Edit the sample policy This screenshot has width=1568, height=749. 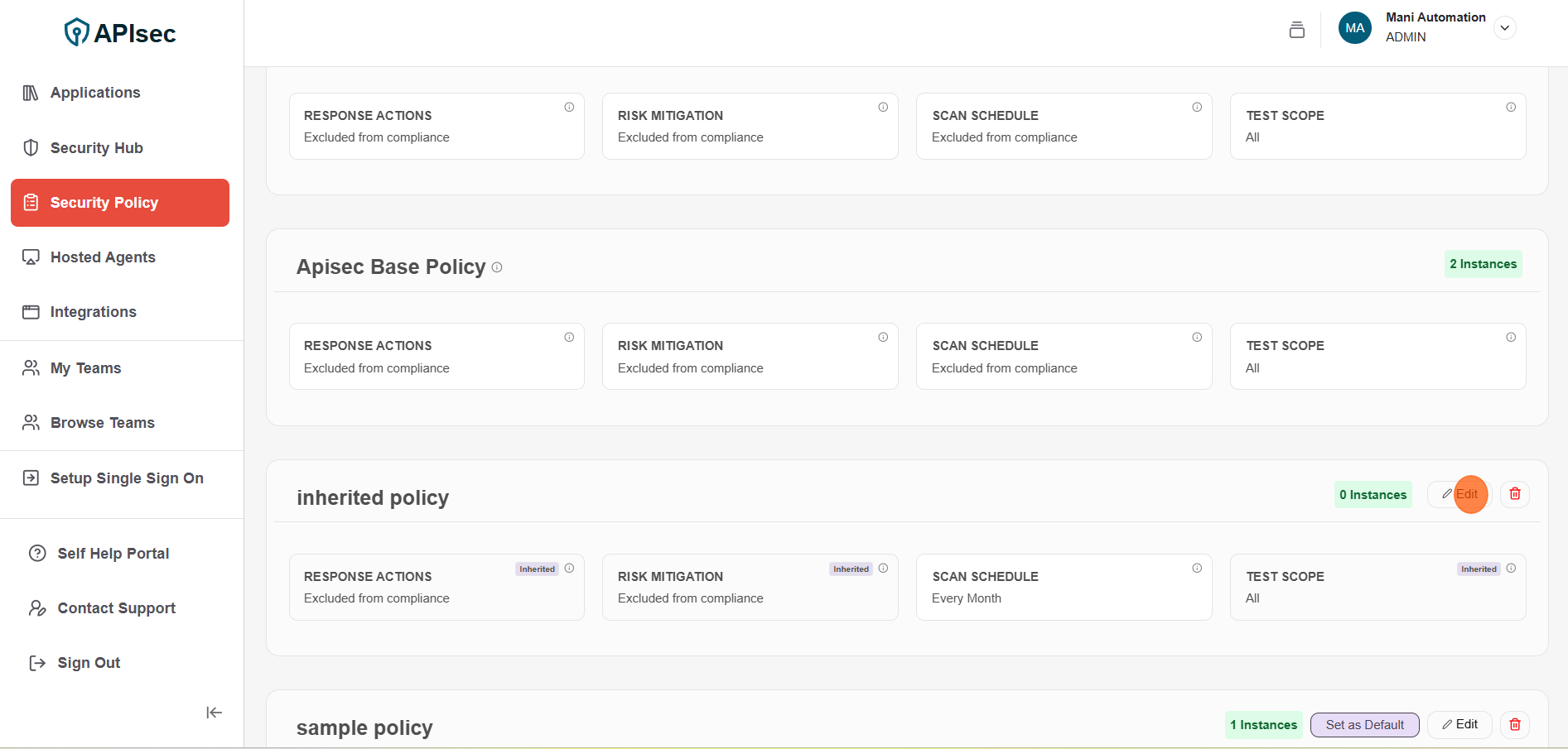1459,725
